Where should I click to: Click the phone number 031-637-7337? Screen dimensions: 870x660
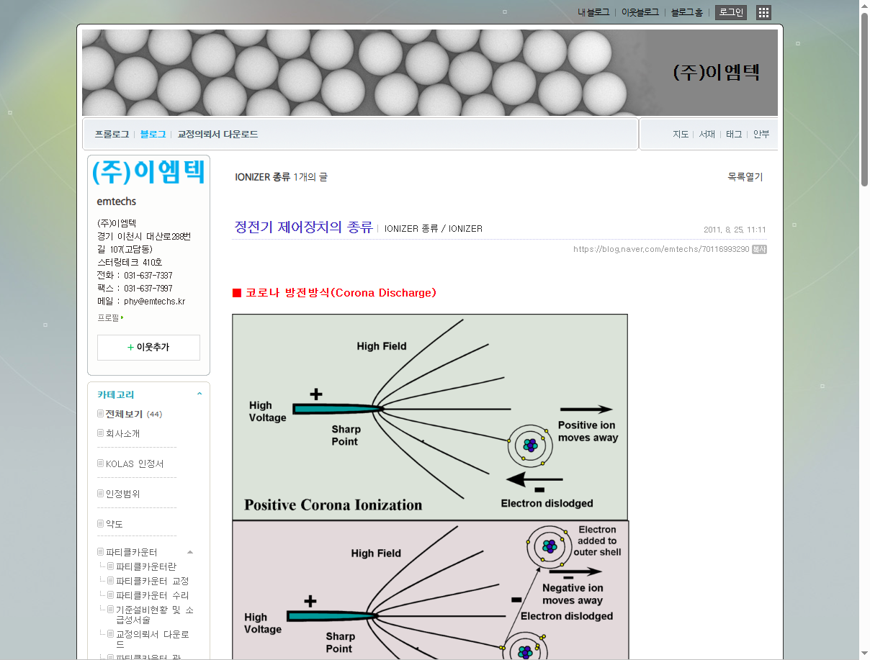click(x=148, y=276)
